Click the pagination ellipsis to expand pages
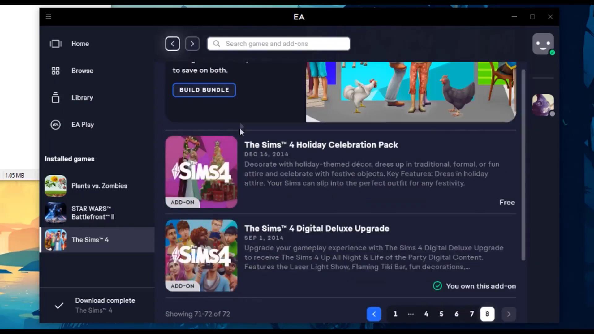Viewport: 594px width, 334px height. pyautogui.click(x=411, y=314)
